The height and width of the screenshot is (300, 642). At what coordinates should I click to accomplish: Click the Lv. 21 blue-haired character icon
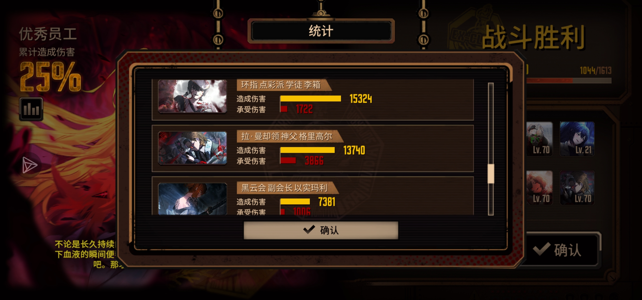(x=577, y=139)
